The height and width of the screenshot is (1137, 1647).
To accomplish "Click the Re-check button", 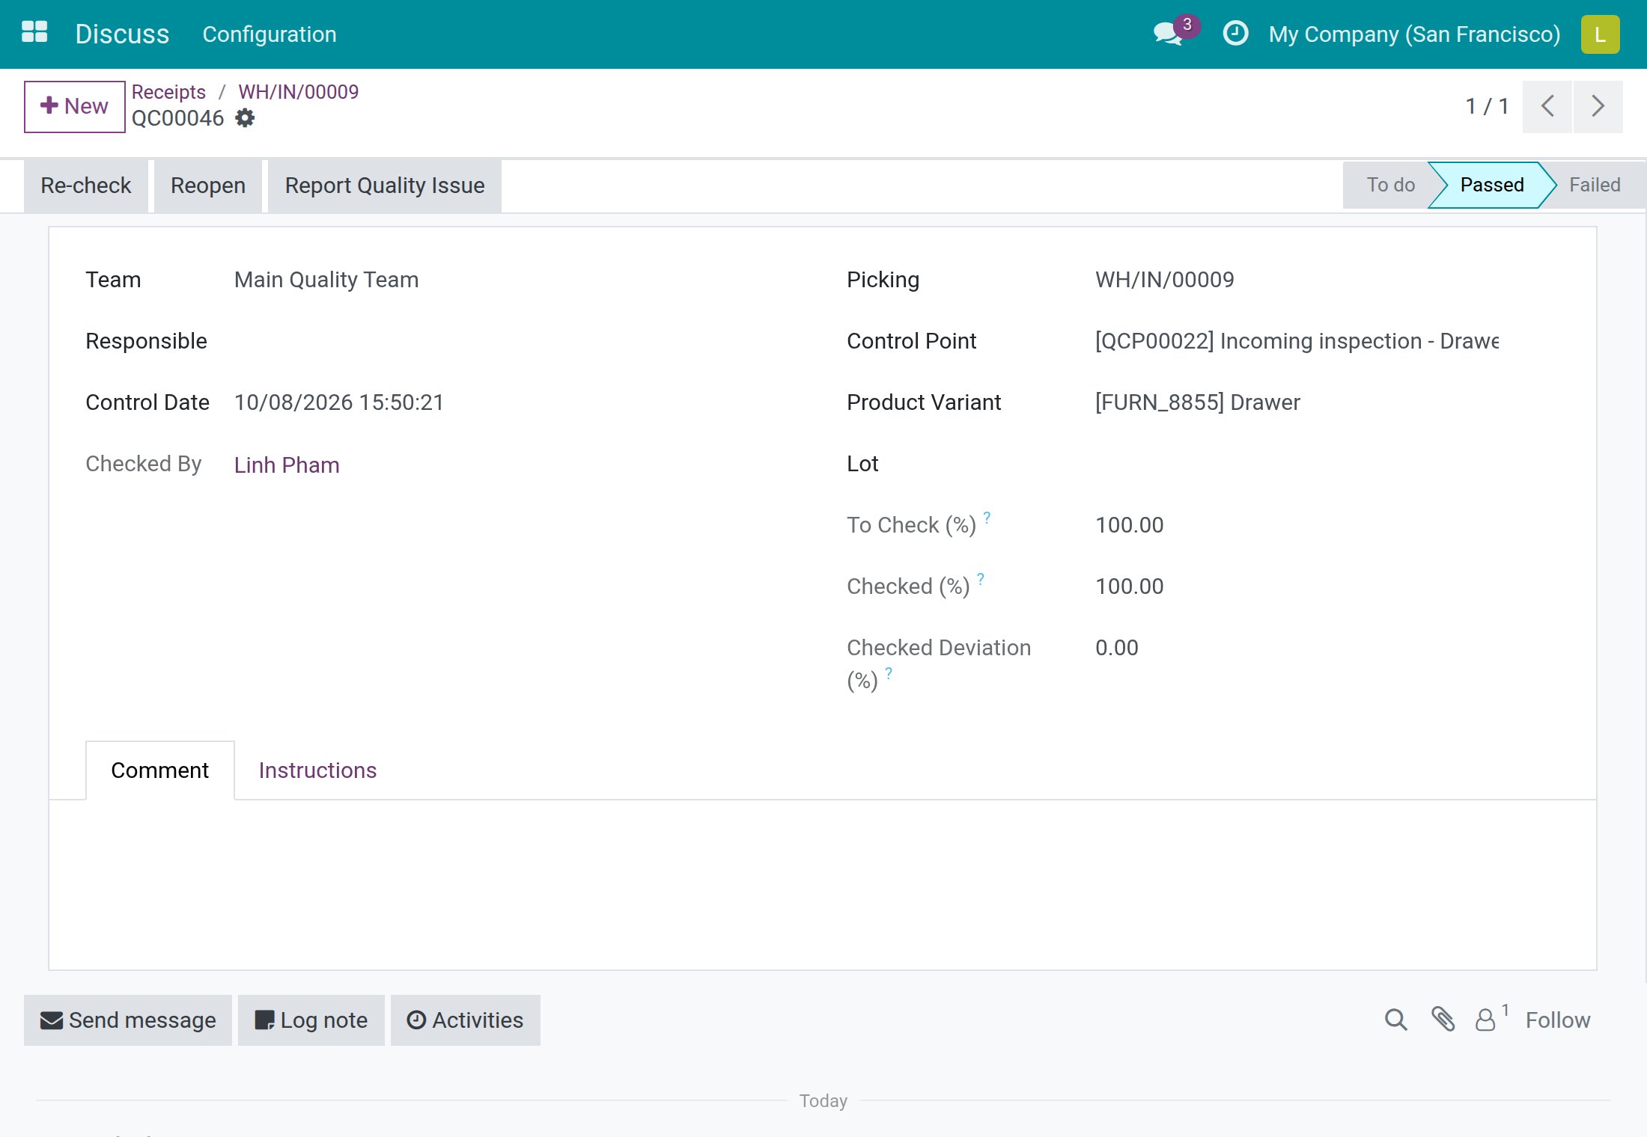I will 85,186.
